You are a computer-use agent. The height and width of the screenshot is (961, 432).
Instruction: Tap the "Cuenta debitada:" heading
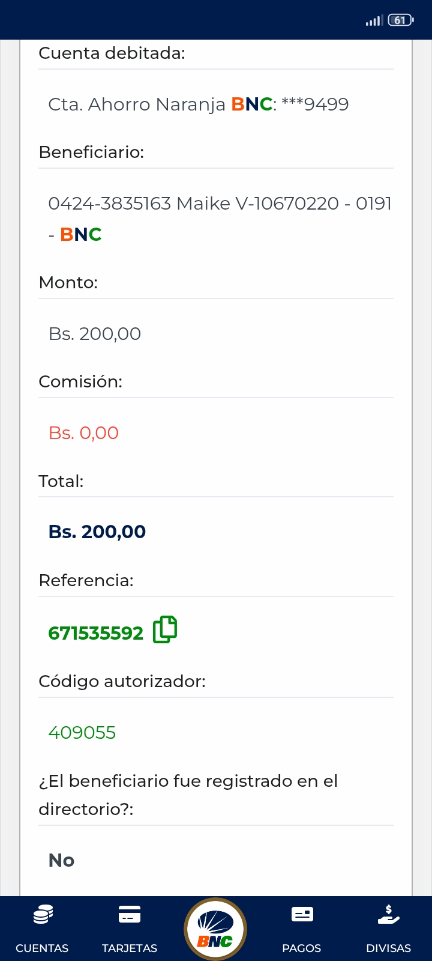(112, 53)
